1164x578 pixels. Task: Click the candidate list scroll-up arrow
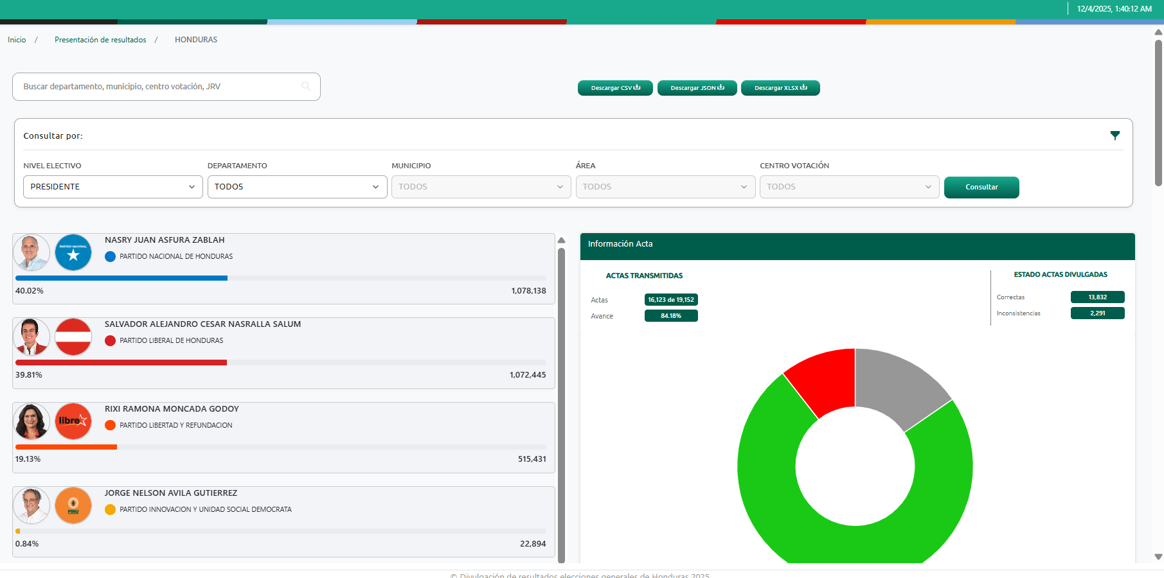(x=561, y=240)
